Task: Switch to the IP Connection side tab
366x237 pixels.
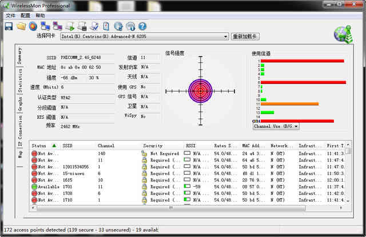Action: click(x=20, y=131)
